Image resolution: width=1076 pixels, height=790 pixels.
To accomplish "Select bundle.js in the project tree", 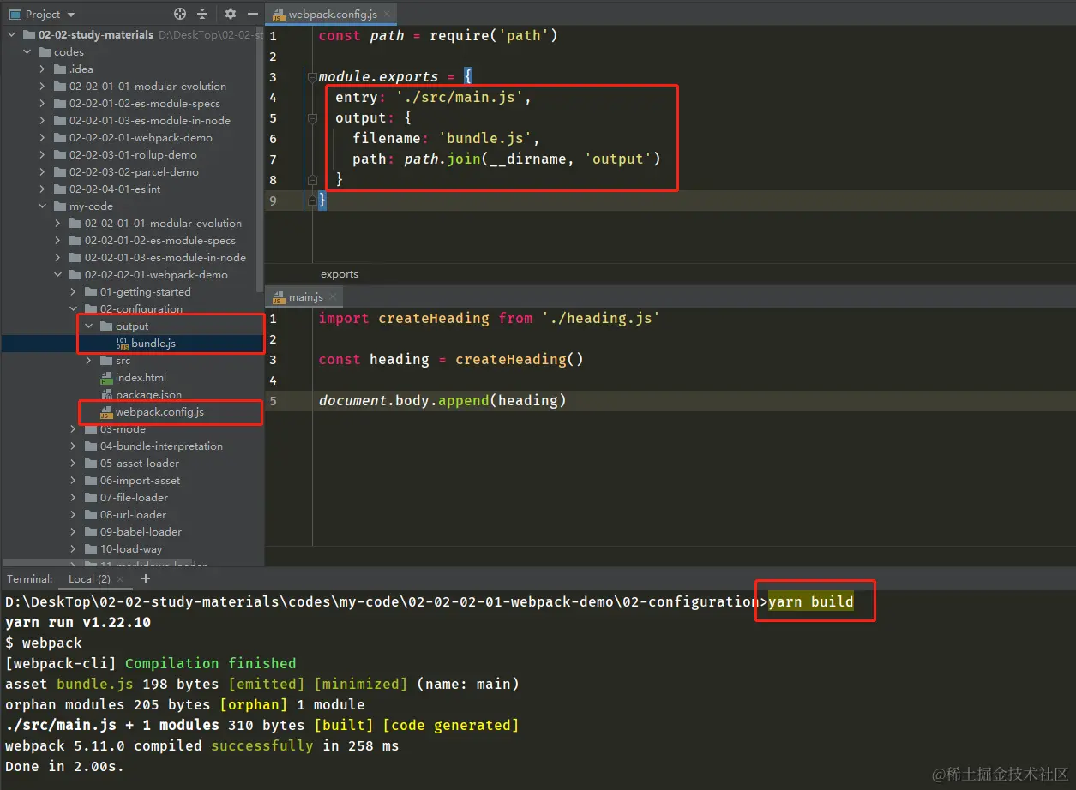I will (x=153, y=344).
